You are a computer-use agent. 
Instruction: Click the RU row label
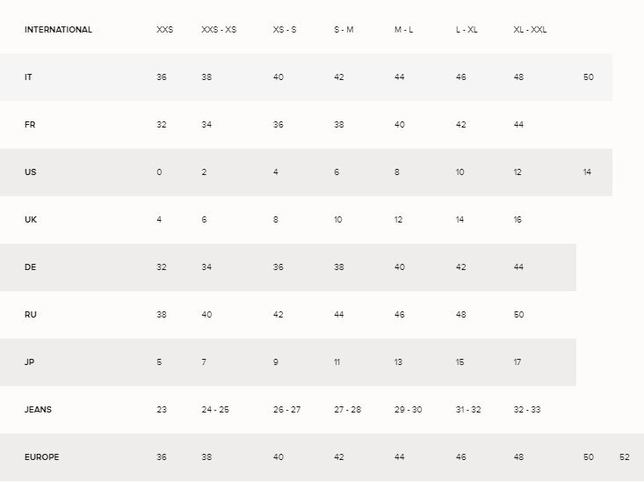(x=31, y=315)
